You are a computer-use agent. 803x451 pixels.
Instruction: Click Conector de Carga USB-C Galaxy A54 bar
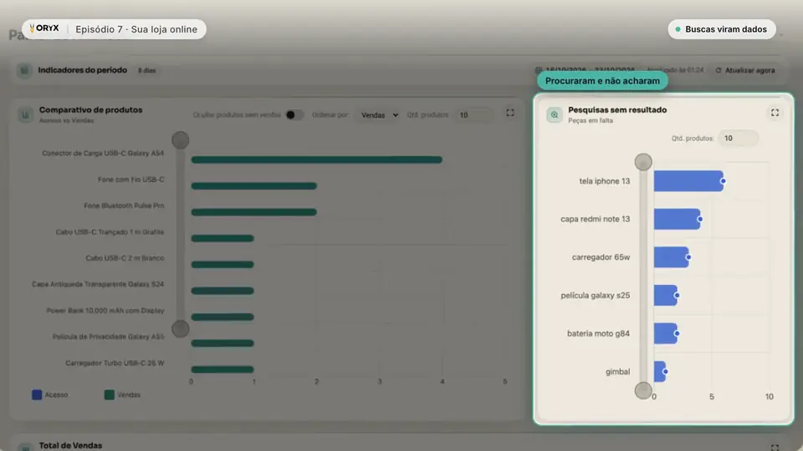pyautogui.click(x=316, y=160)
